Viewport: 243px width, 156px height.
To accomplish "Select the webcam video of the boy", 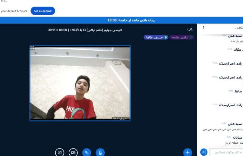I will click(80, 83).
